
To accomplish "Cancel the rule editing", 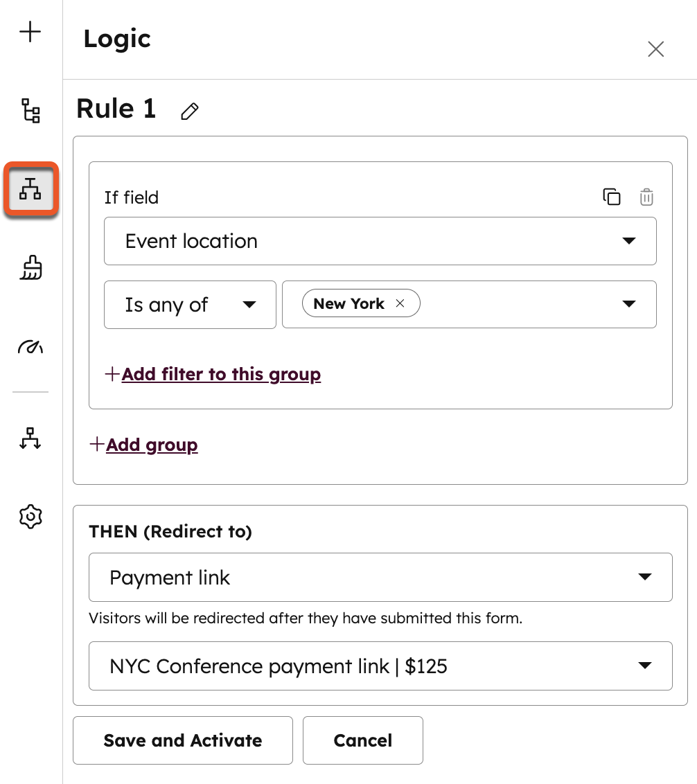I will (362, 740).
